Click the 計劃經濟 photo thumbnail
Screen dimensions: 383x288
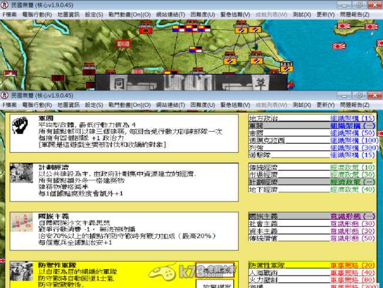tap(22, 173)
